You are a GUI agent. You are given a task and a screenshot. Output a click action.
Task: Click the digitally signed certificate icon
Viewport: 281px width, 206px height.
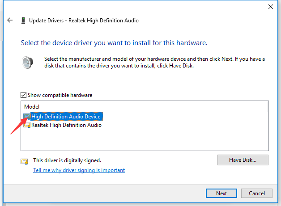tap(24, 160)
